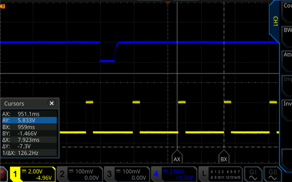Select the BX 959ms readout row
Viewport: 292px width, 182px height.
[x=29, y=127]
